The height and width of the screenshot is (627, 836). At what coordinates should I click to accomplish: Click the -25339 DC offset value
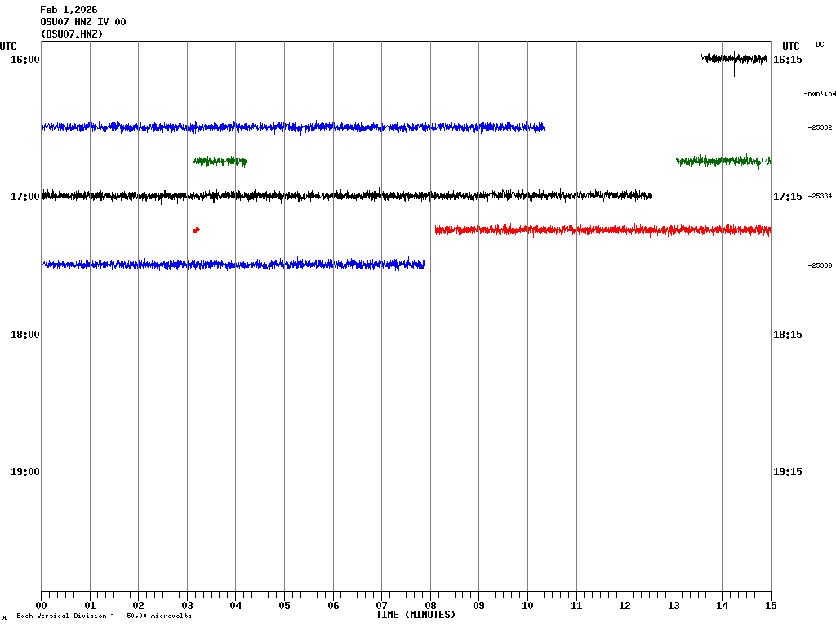point(820,265)
